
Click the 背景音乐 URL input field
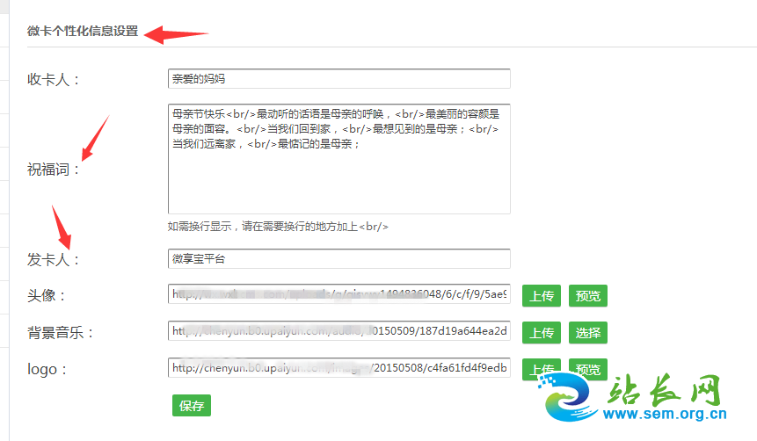(x=338, y=332)
